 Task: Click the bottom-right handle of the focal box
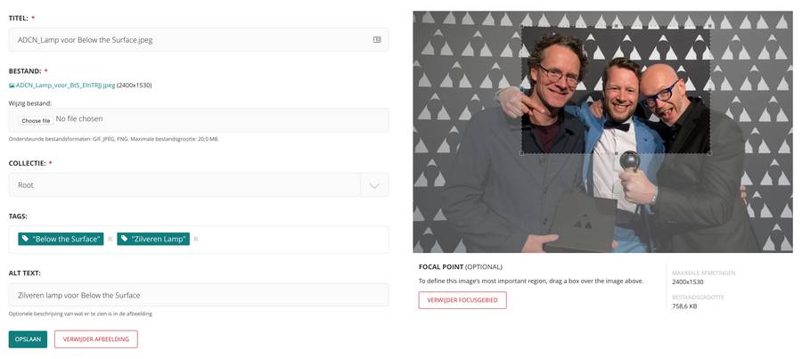[710, 153]
